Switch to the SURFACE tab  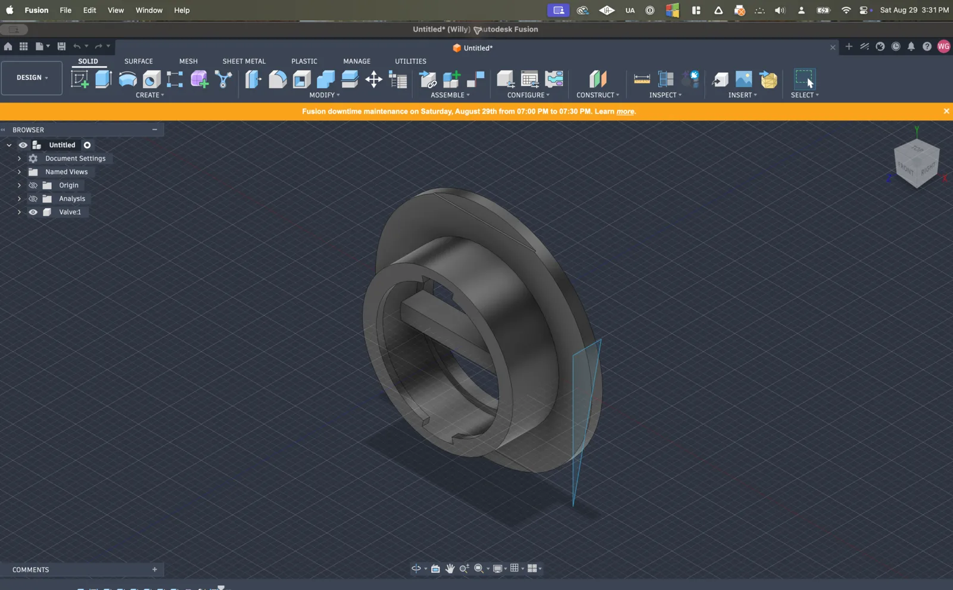tap(139, 61)
